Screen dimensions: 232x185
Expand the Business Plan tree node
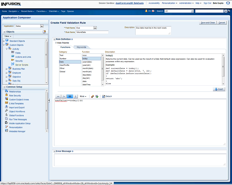point(7,69)
